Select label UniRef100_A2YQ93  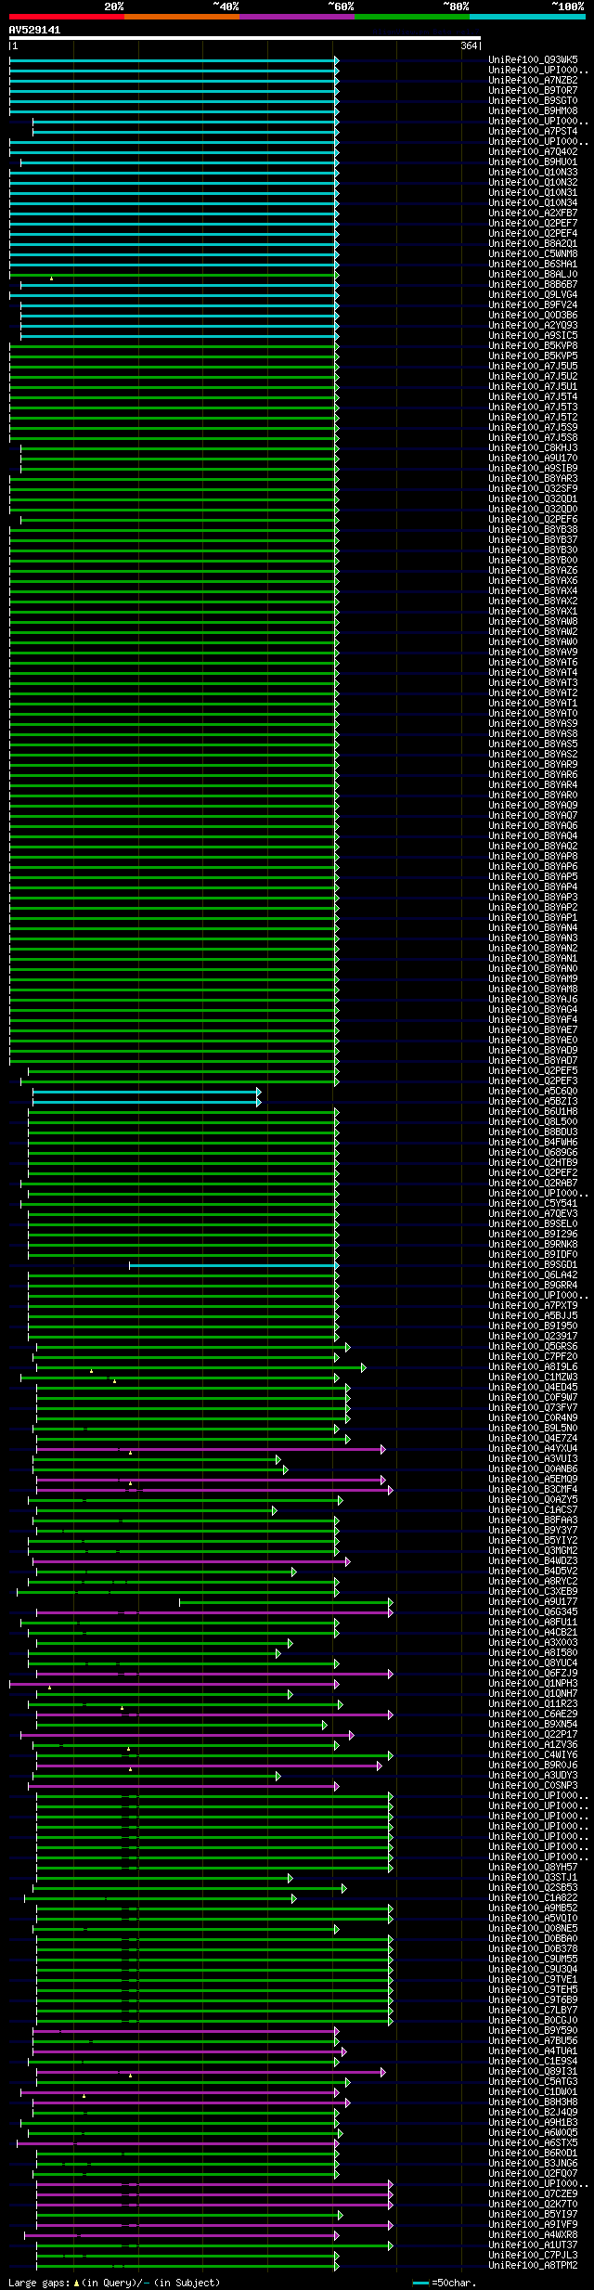pyautogui.click(x=533, y=325)
